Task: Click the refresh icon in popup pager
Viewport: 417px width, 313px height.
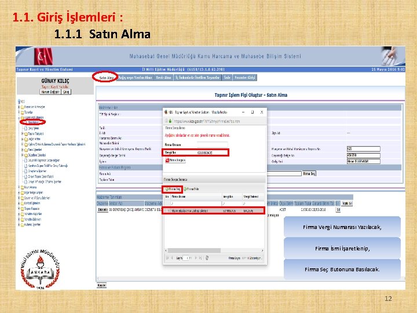Action: (x=207, y=258)
